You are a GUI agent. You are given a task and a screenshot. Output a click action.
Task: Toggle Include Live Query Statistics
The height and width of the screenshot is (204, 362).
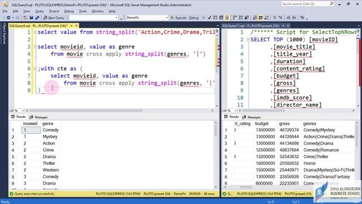(241, 18)
